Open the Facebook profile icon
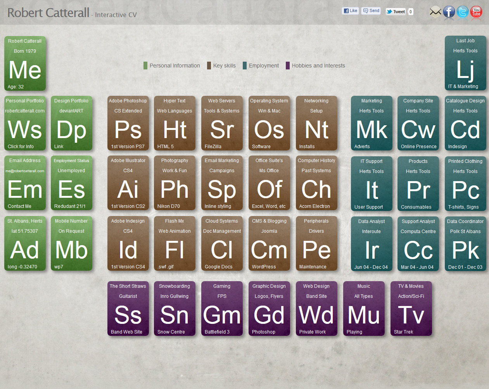 click(x=449, y=12)
